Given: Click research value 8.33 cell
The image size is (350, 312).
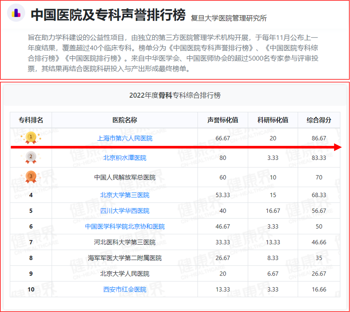Looking at the screenshot, I should [273, 258].
